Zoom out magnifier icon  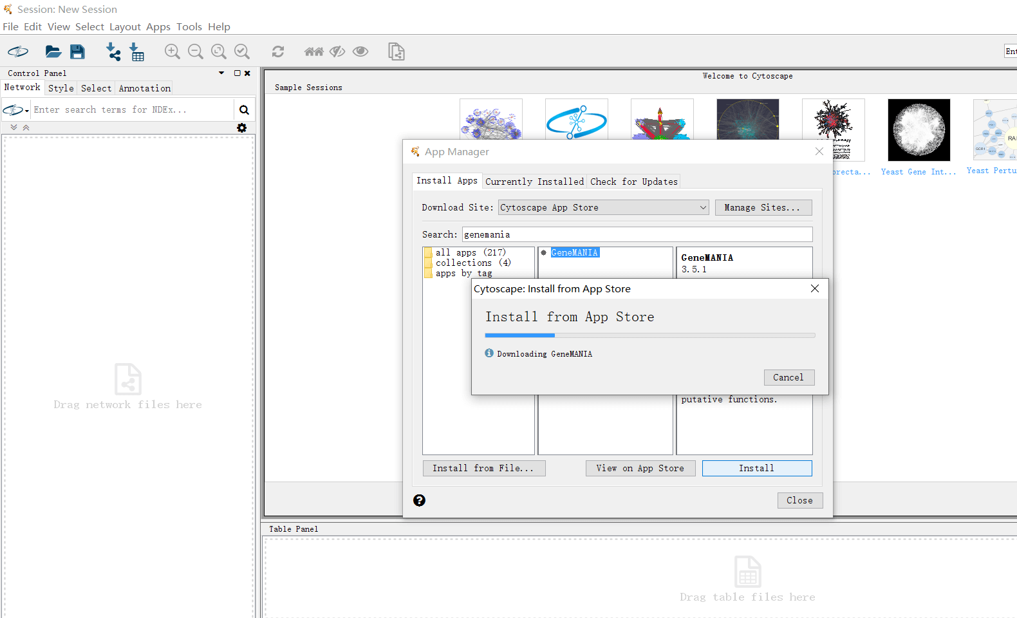pos(196,51)
